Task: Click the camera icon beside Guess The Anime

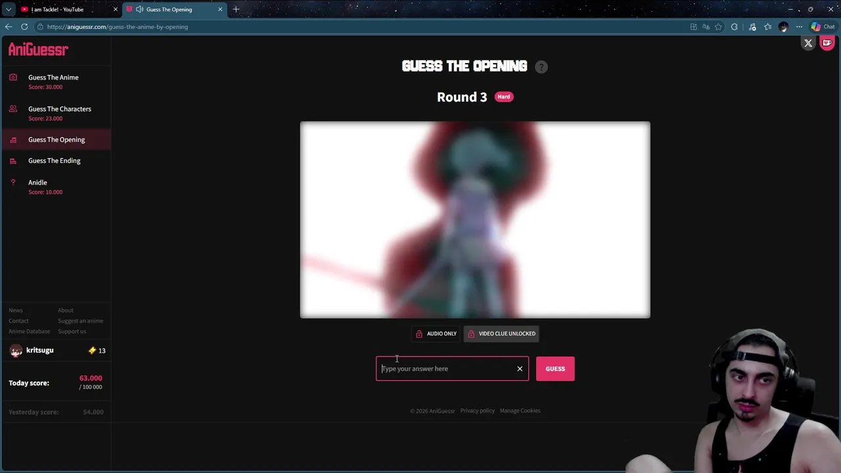Action: [13, 78]
